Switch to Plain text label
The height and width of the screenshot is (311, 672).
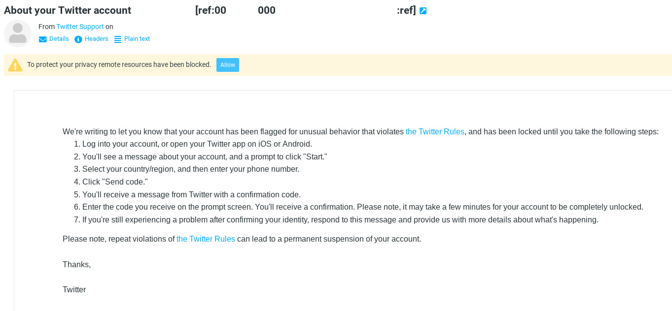coord(137,39)
